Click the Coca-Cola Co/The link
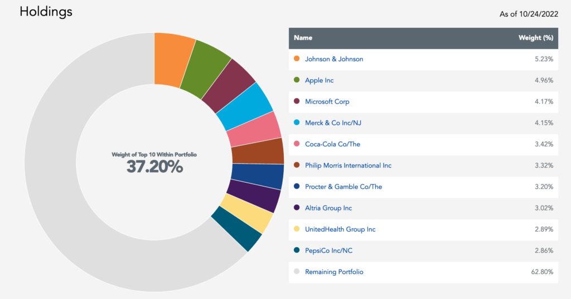This screenshot has height=299, width=571. [x=332, y=144]
